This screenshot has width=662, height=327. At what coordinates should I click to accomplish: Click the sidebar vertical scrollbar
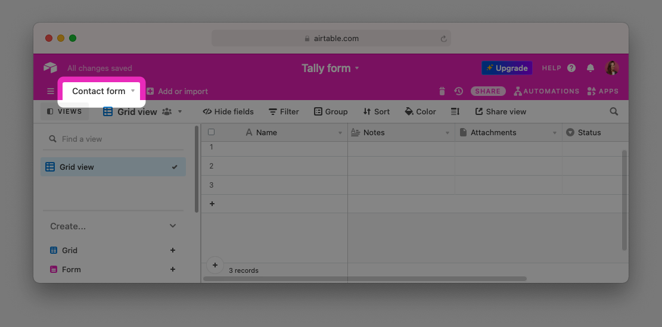197,169
